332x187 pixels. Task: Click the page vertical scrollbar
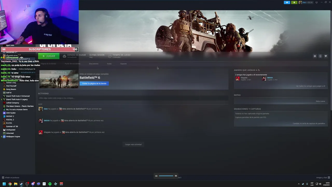click(x=331, y=60)
